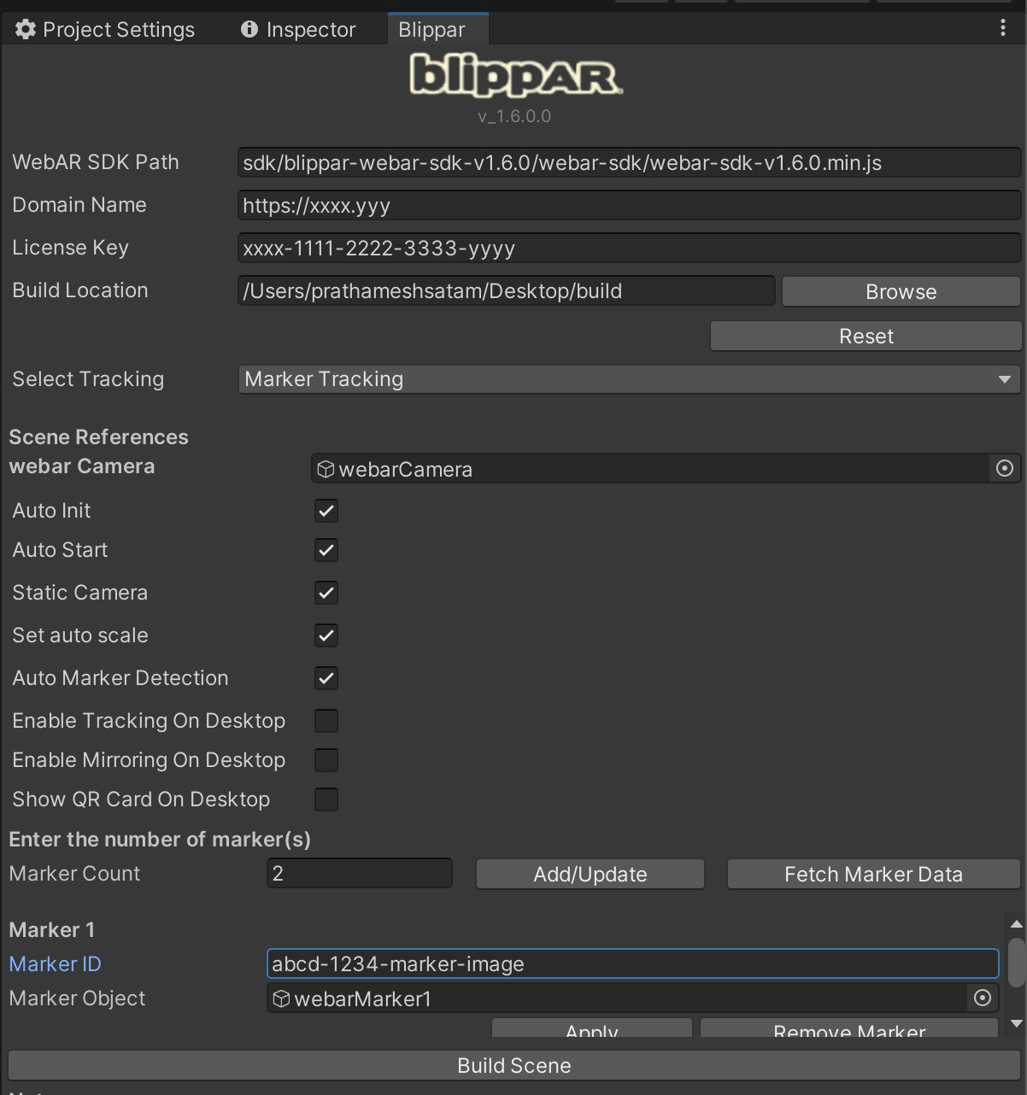The width and height of the screenshot is (1027, 1095).
Task: Click the Build Scene button
Action: 513,1066
